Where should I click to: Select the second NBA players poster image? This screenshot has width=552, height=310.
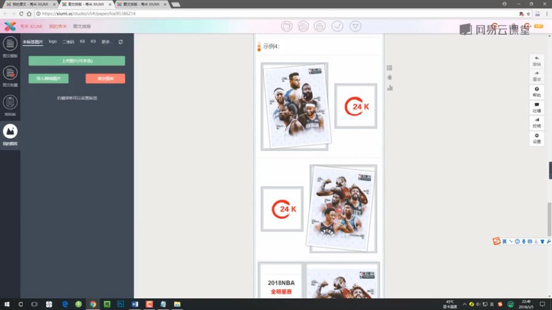coord(342,209)
